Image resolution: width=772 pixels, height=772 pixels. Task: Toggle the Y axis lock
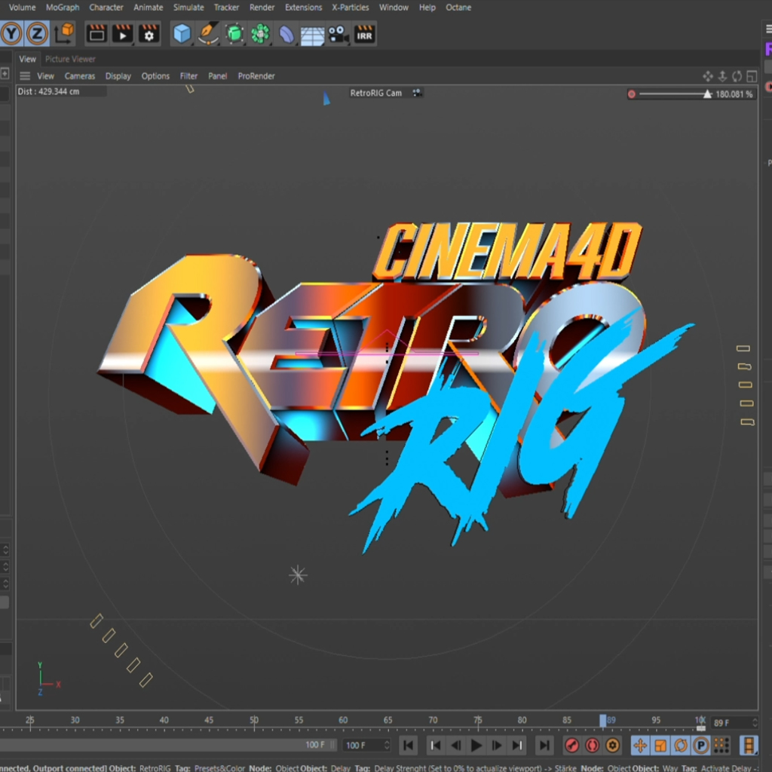[x=11, y=33]
